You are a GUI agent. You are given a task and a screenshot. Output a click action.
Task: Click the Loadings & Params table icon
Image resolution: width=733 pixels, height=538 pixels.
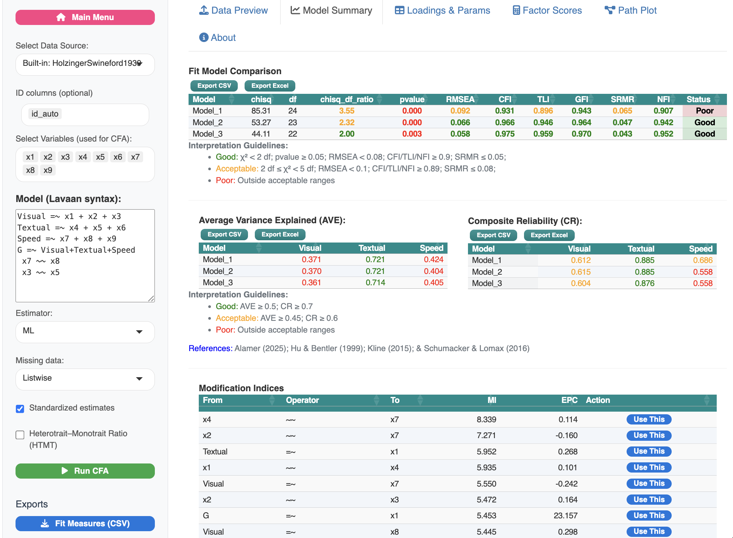click(399, 10)
